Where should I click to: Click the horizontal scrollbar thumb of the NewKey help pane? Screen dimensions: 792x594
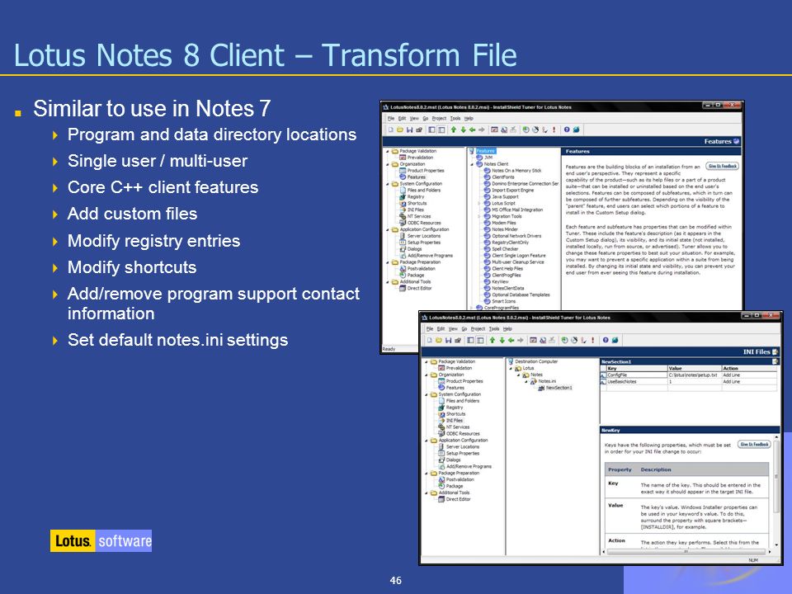pyautogui.click(x=686, y=552)
